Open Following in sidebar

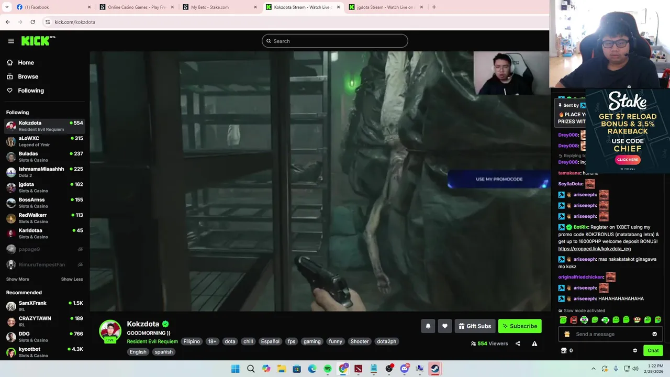[x=25, y=91]
